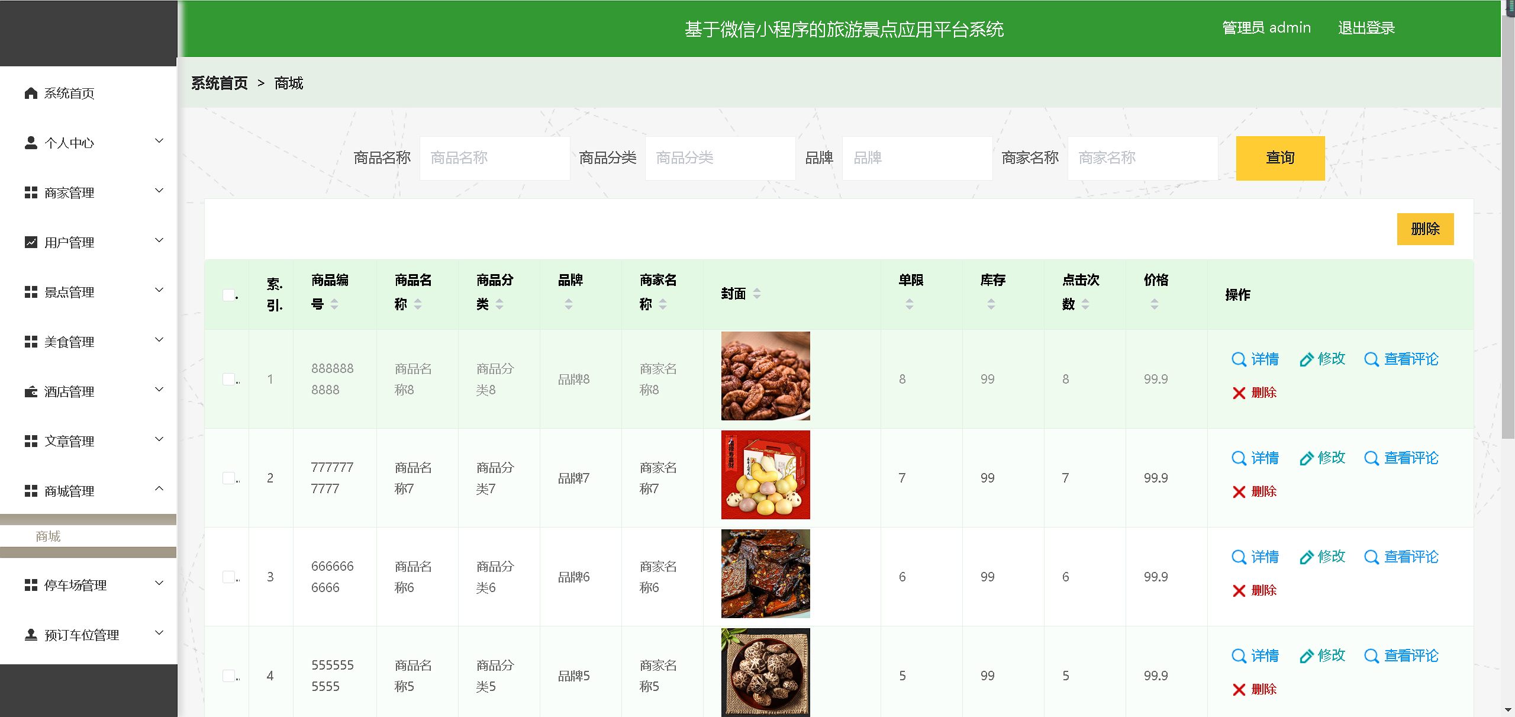
Task: Click the magnifier icon for 详情 in row 1
Action: (1238, 359)
